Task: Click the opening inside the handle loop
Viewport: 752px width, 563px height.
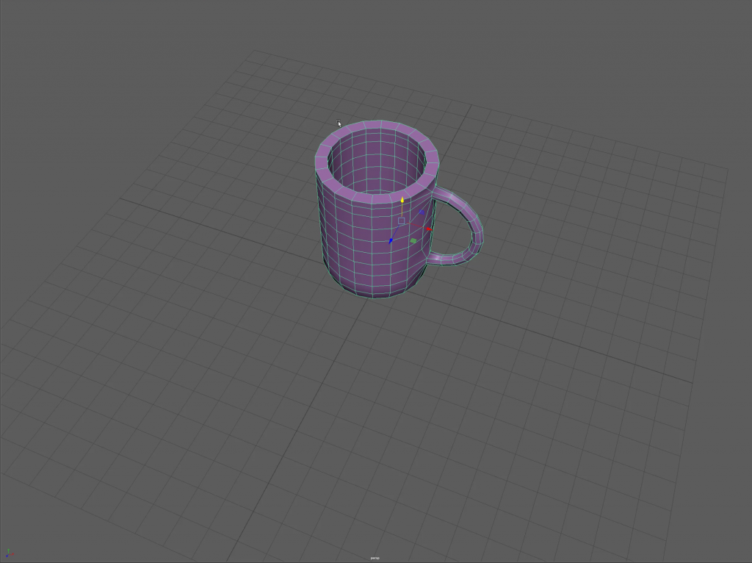Action: tap(449, 228)
